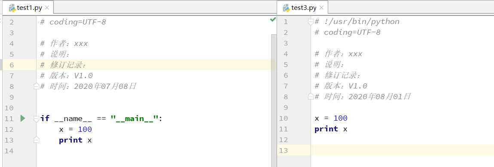Click the fold end marker at test1.py line 13
The width and height of the screenshot is (494, 167).
37,140
